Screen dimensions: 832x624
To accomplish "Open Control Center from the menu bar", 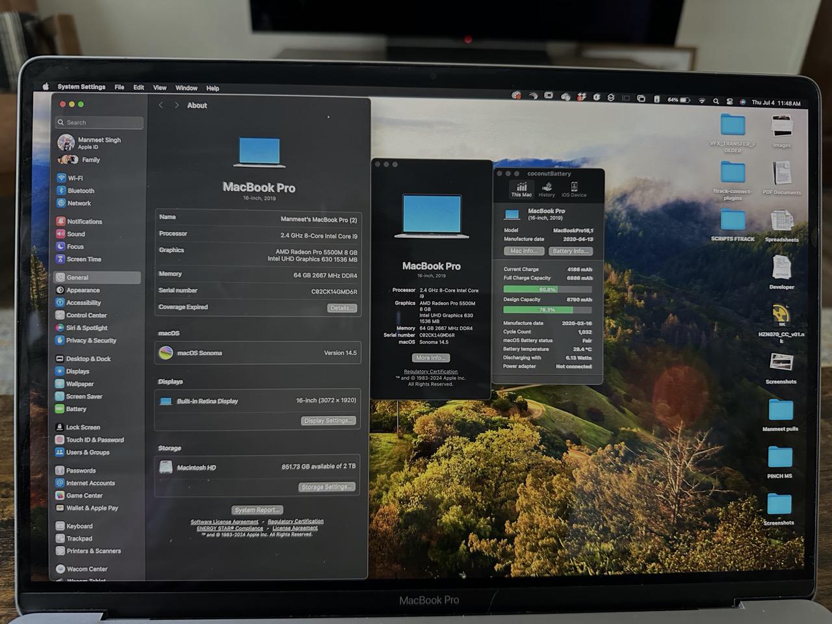I will [x=729, y=101].
